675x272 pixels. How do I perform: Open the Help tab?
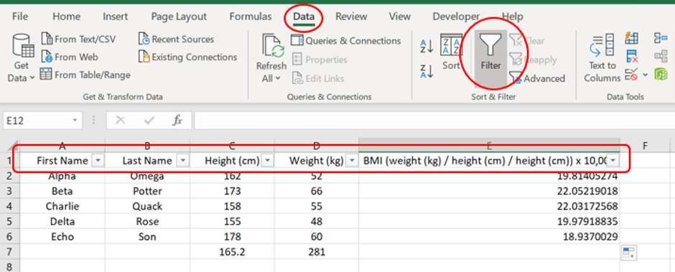pos(512,17)
